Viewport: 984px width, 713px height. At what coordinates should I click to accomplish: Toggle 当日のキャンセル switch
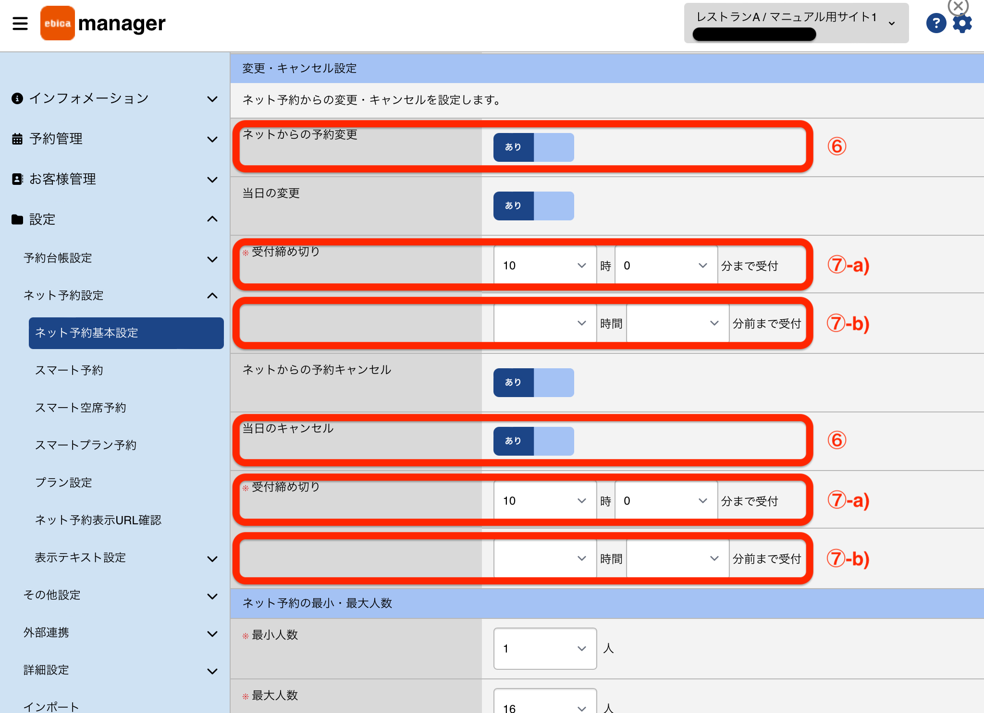[x=533, y=441]
